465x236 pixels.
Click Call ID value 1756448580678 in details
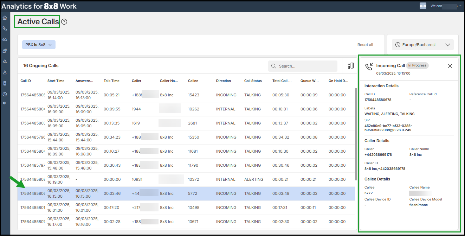pos(378,100)
